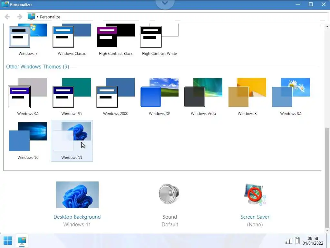Open the Desktop Background link
This screenshot has height=248, width=330.
click(77, 217)
